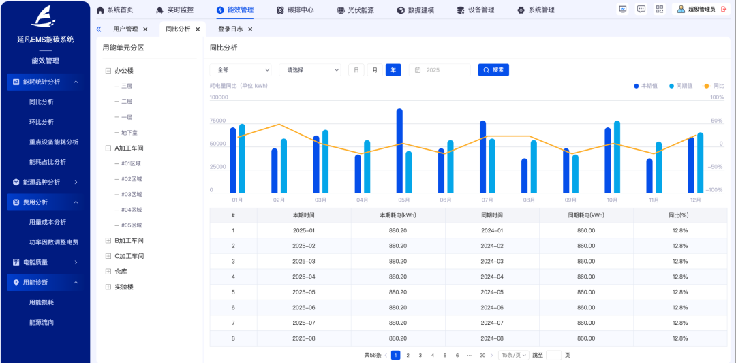Toggle the 同期值 legend series
Screen dimensions: 736x363
pyautogui.click(x=680, y=86)
